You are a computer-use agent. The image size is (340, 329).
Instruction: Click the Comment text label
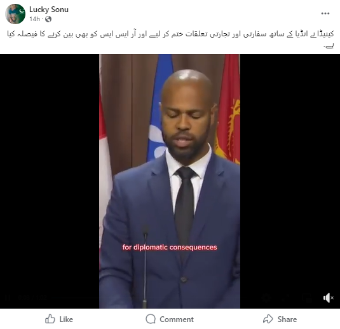177,319
